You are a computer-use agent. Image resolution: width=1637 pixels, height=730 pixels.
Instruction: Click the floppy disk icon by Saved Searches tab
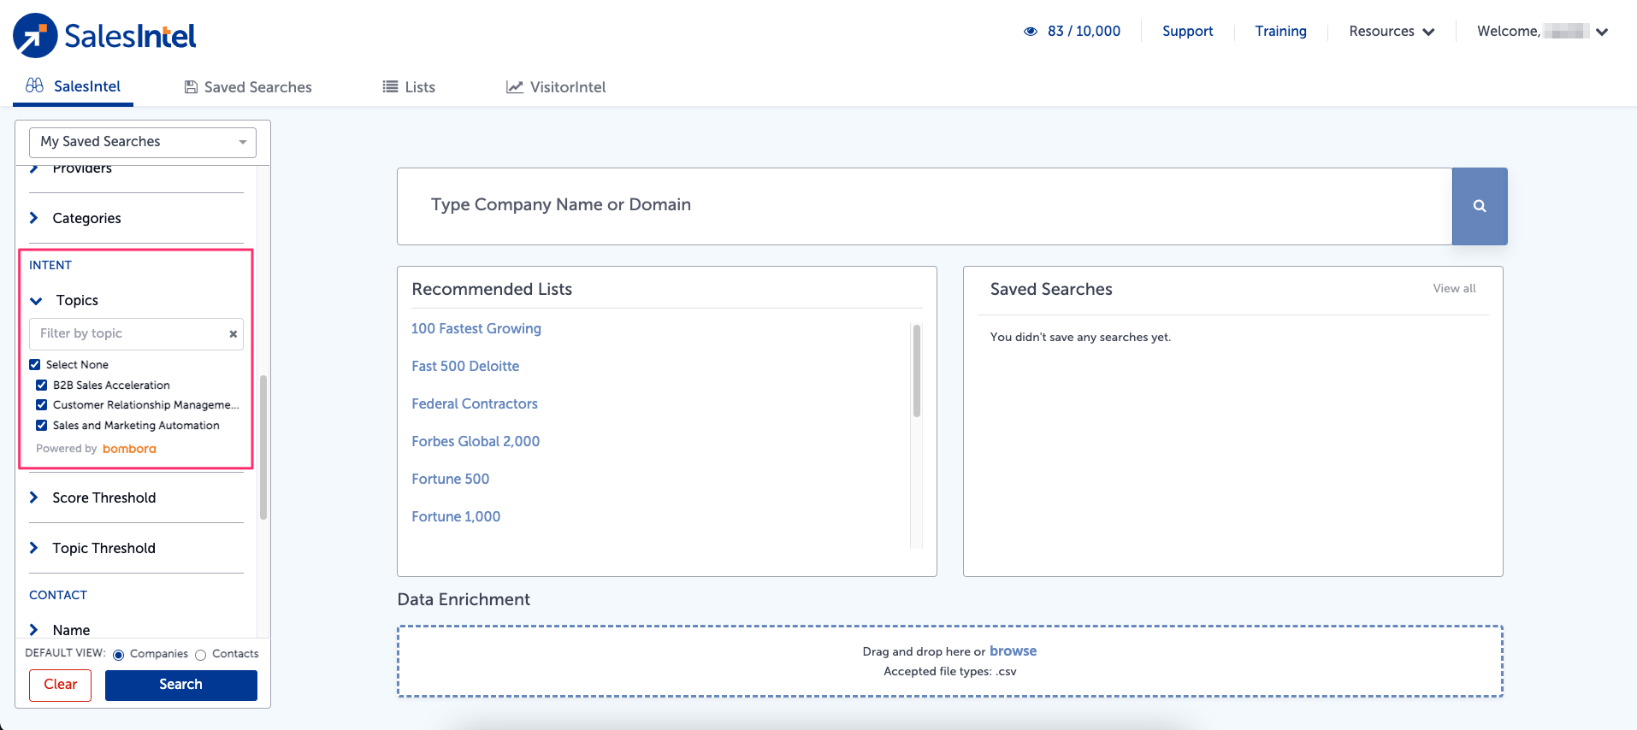click(192, 87)
